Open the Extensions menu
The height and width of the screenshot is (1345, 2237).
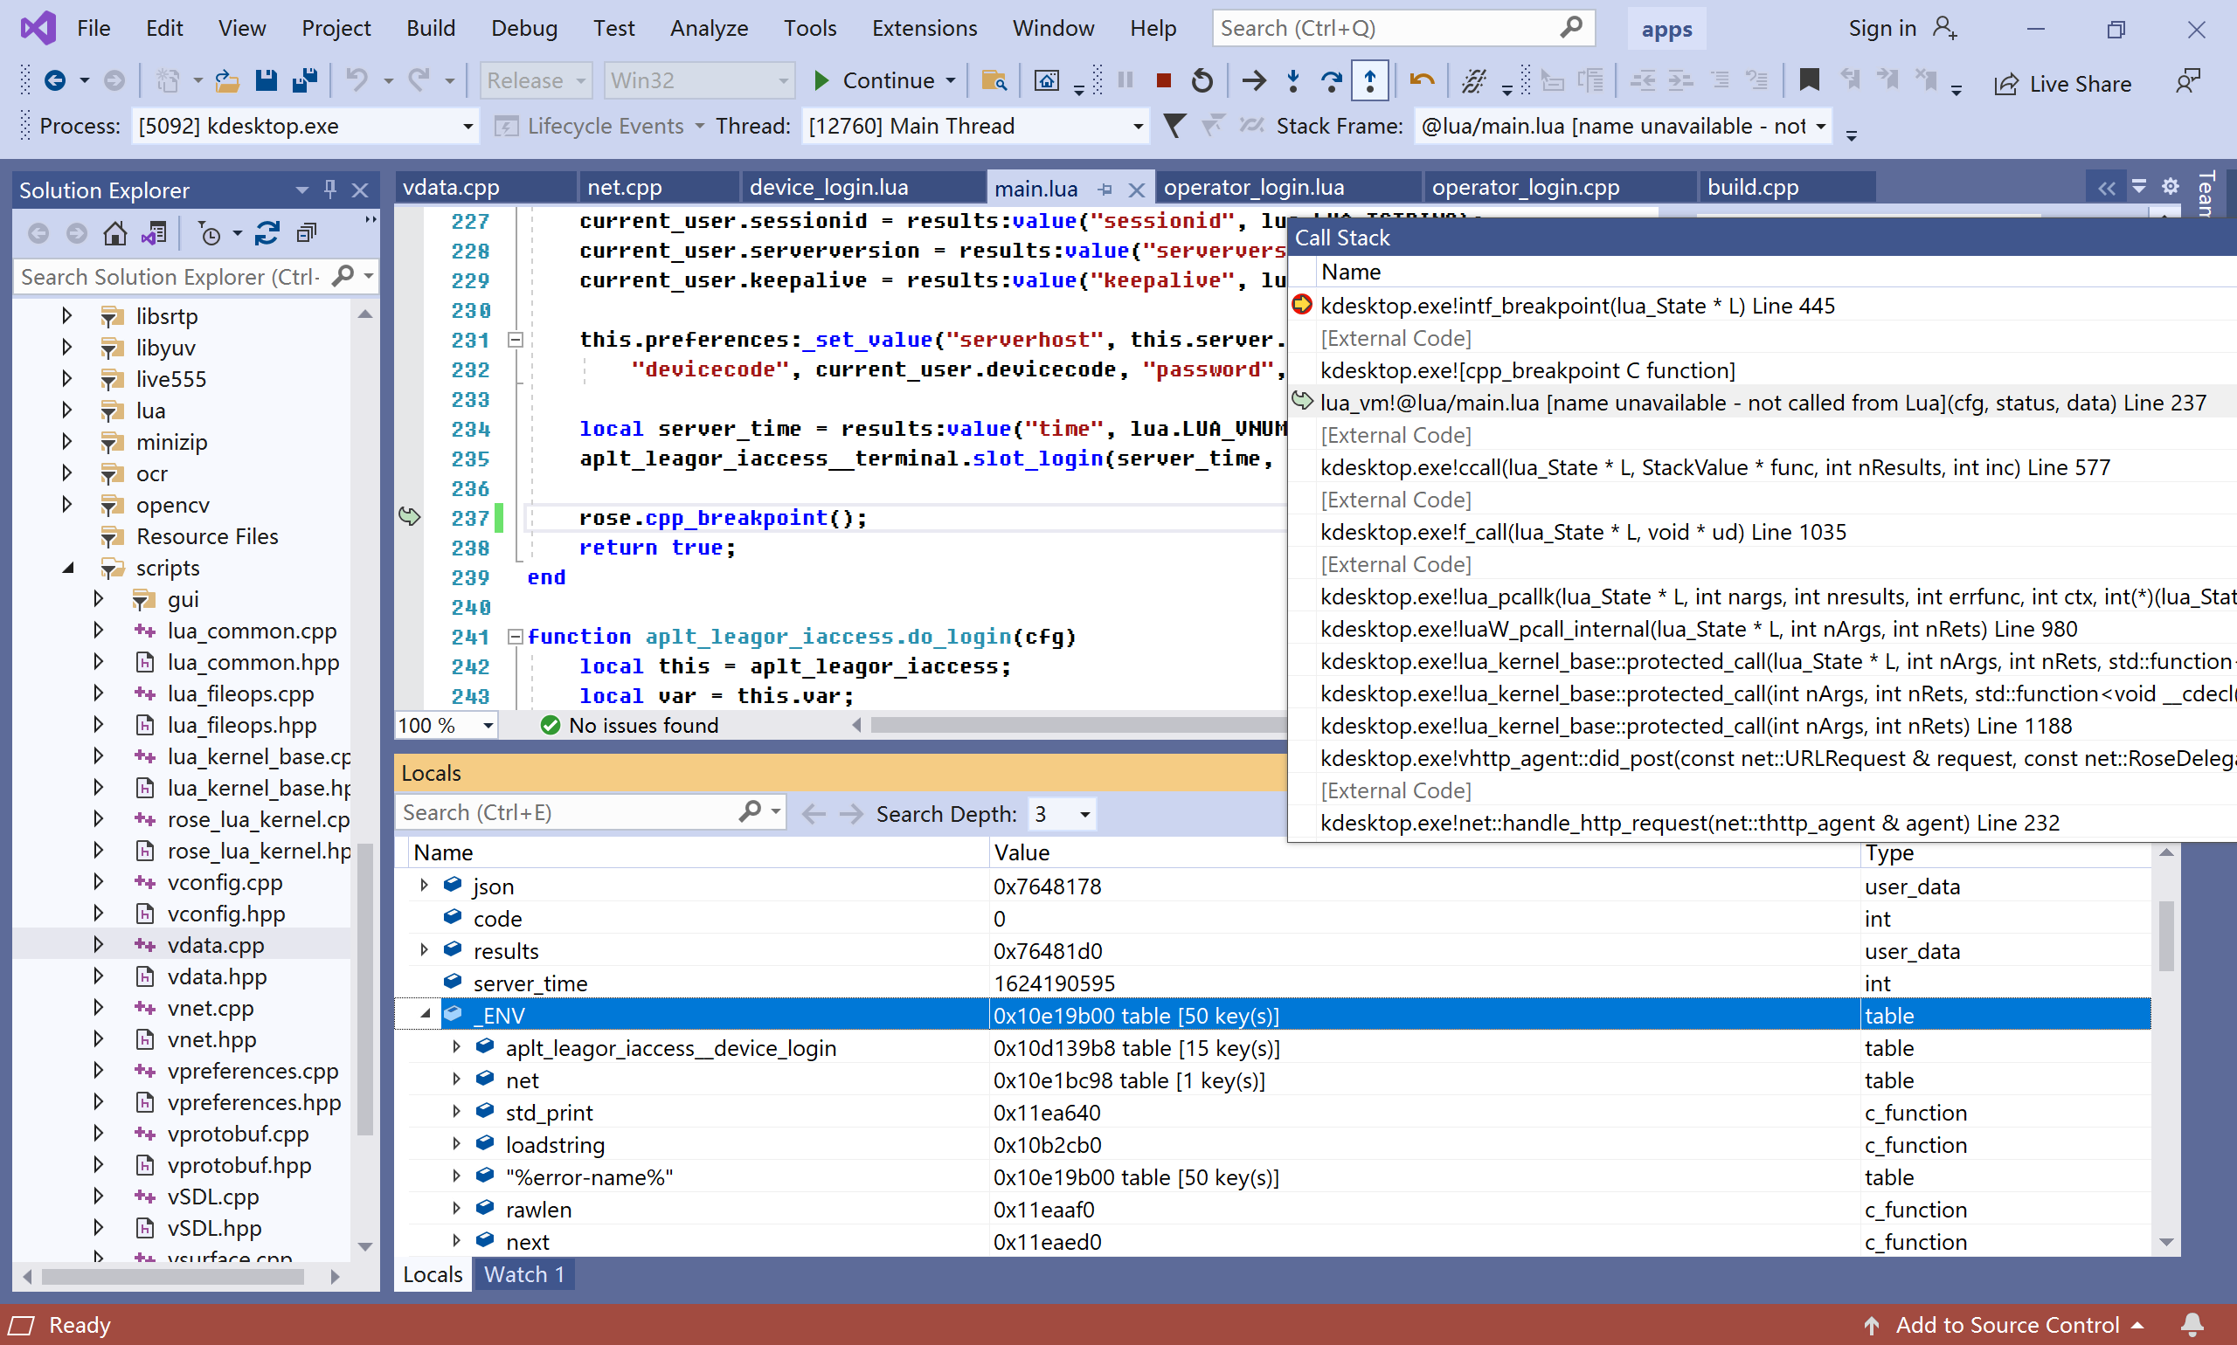point(924,28)
